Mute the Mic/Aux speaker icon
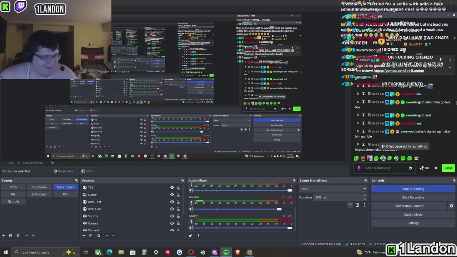Image resolution: width=457 pixels, height=257 pixels. pyautogui.click(x=191, y=209)
